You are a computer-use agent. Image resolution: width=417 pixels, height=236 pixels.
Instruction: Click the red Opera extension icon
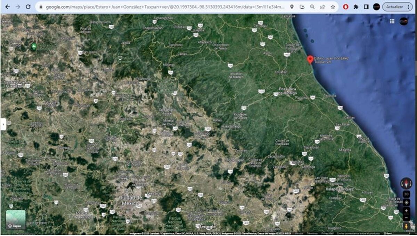346,7
